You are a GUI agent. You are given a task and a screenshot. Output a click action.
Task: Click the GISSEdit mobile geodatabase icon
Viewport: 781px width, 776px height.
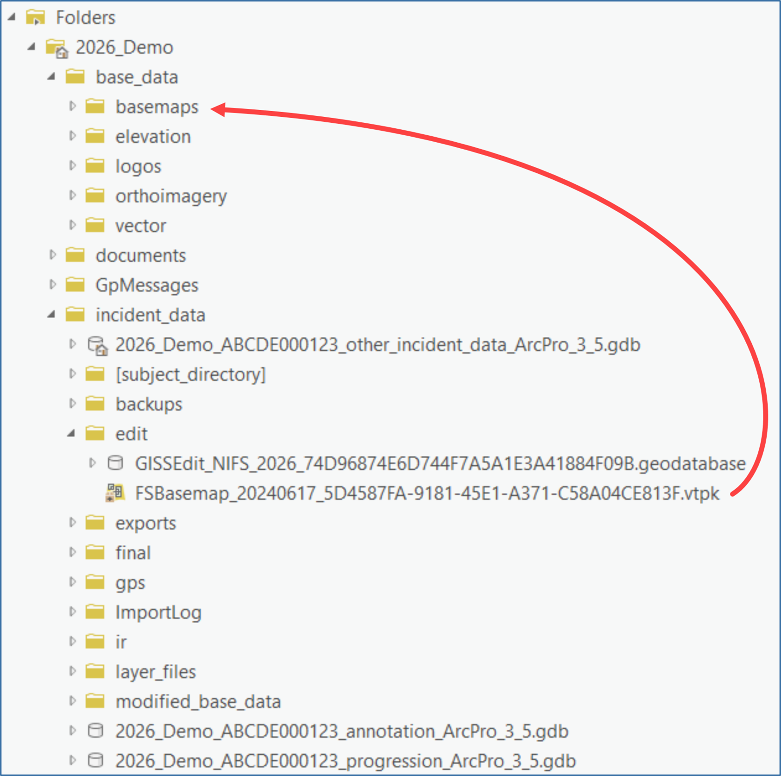(x=115, y=463)
